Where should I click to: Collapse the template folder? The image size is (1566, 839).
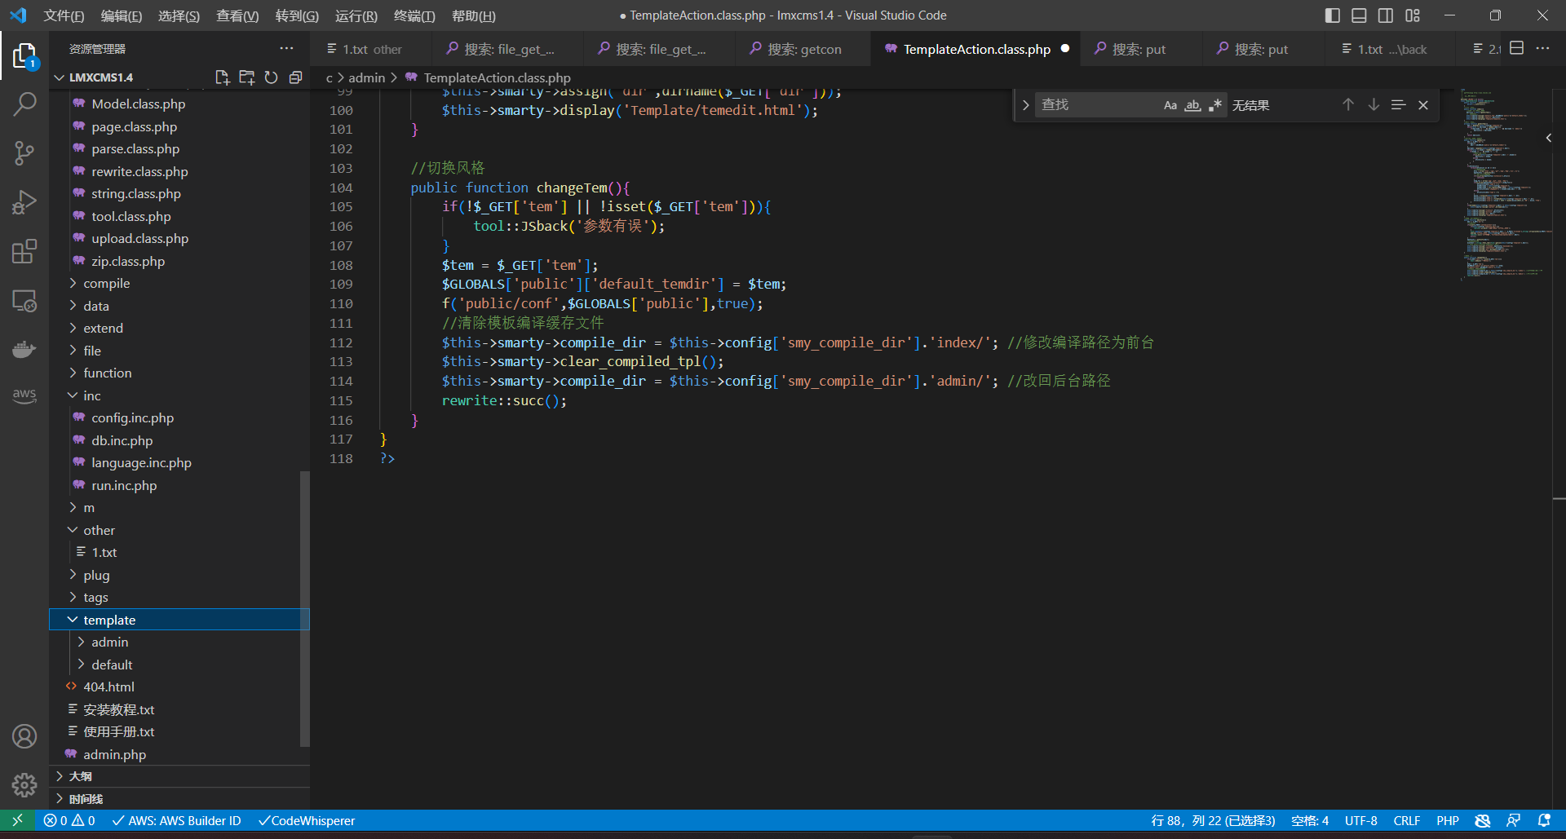click(x=179, y=620)
